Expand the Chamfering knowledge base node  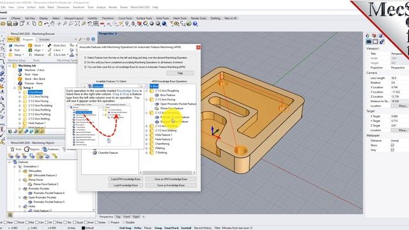pyautogui.click(x=146, y=144)
